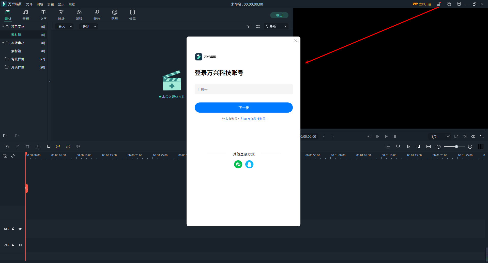Toggle the two-column view icon above timeline end
Viewport: 488px width, 263px height.
(x=481, y=147)
